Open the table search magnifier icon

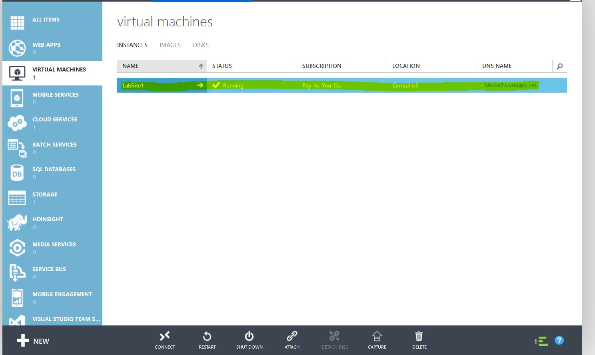click(x=559, y=66)
